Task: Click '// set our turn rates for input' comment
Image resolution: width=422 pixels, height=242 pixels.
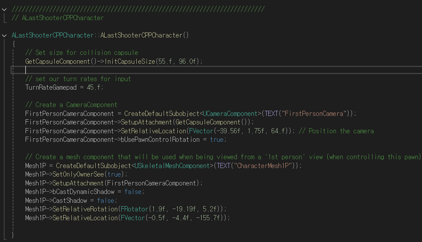Action: tap(78, 79)
